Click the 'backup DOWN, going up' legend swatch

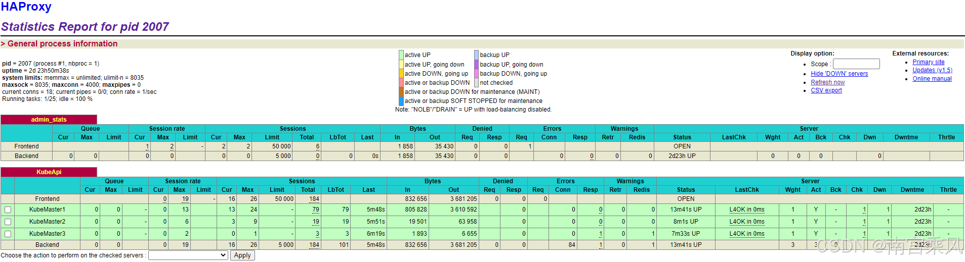477,74
